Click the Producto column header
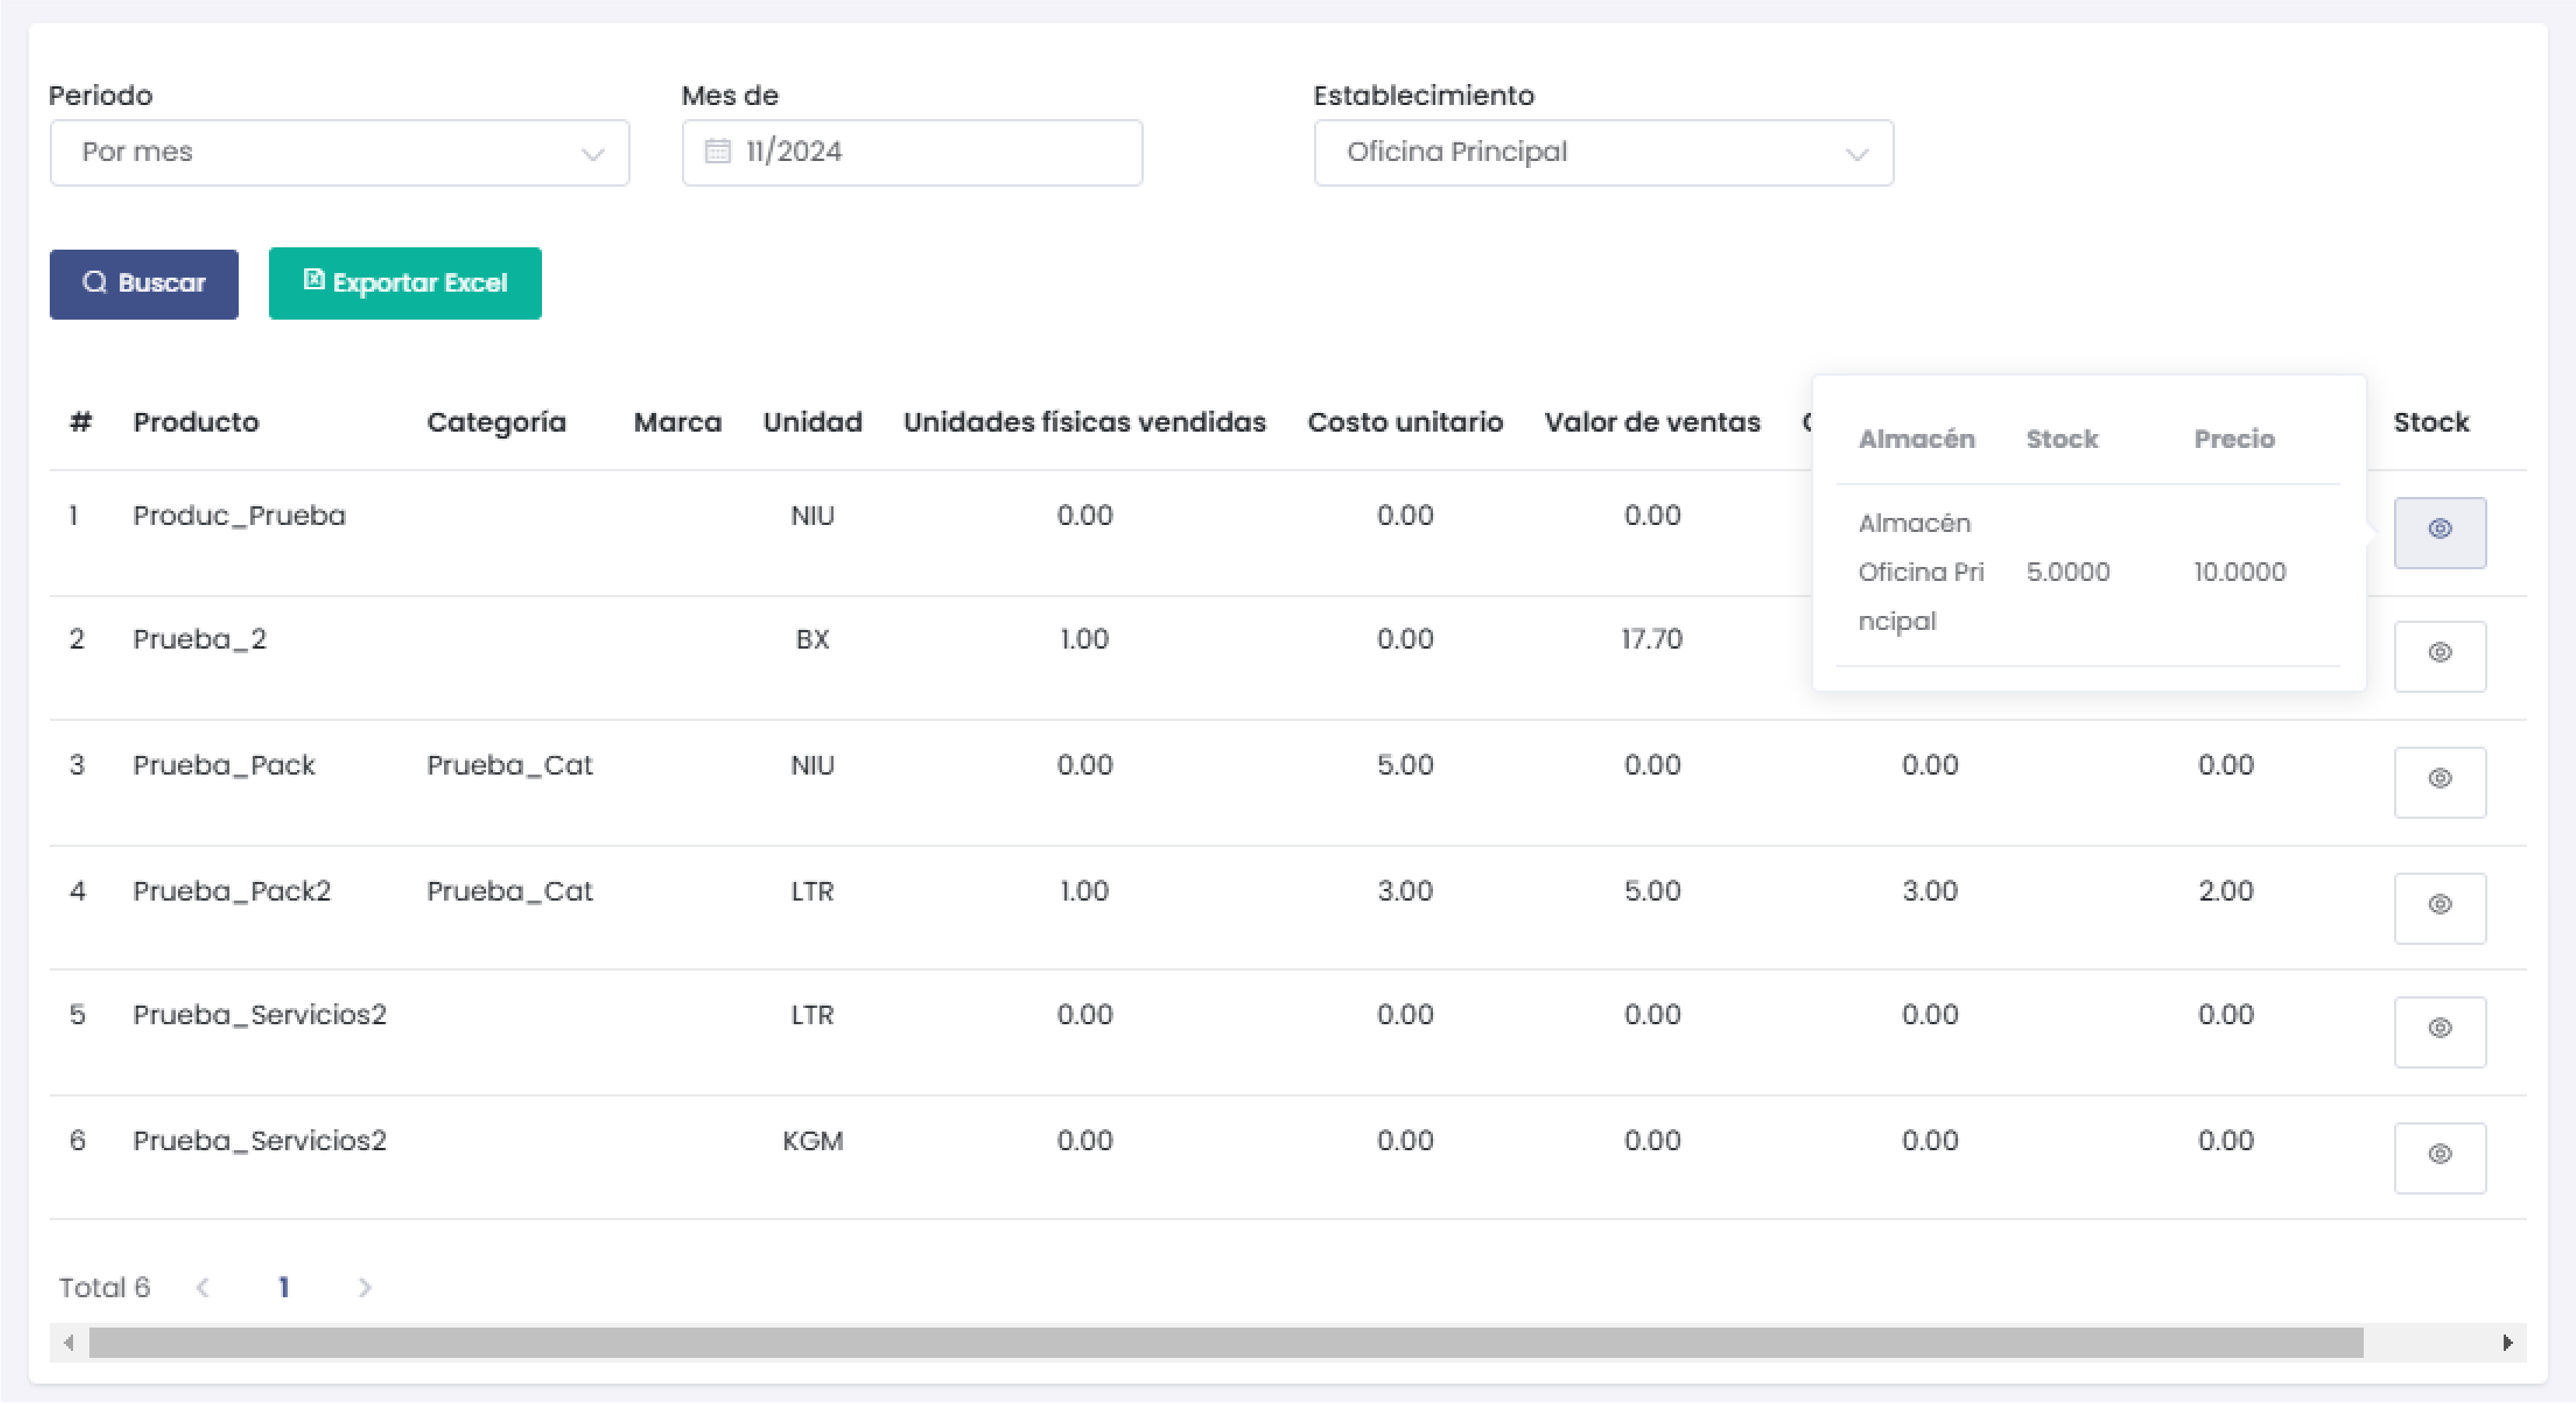 pyautogui.click(x=196, y=422)
